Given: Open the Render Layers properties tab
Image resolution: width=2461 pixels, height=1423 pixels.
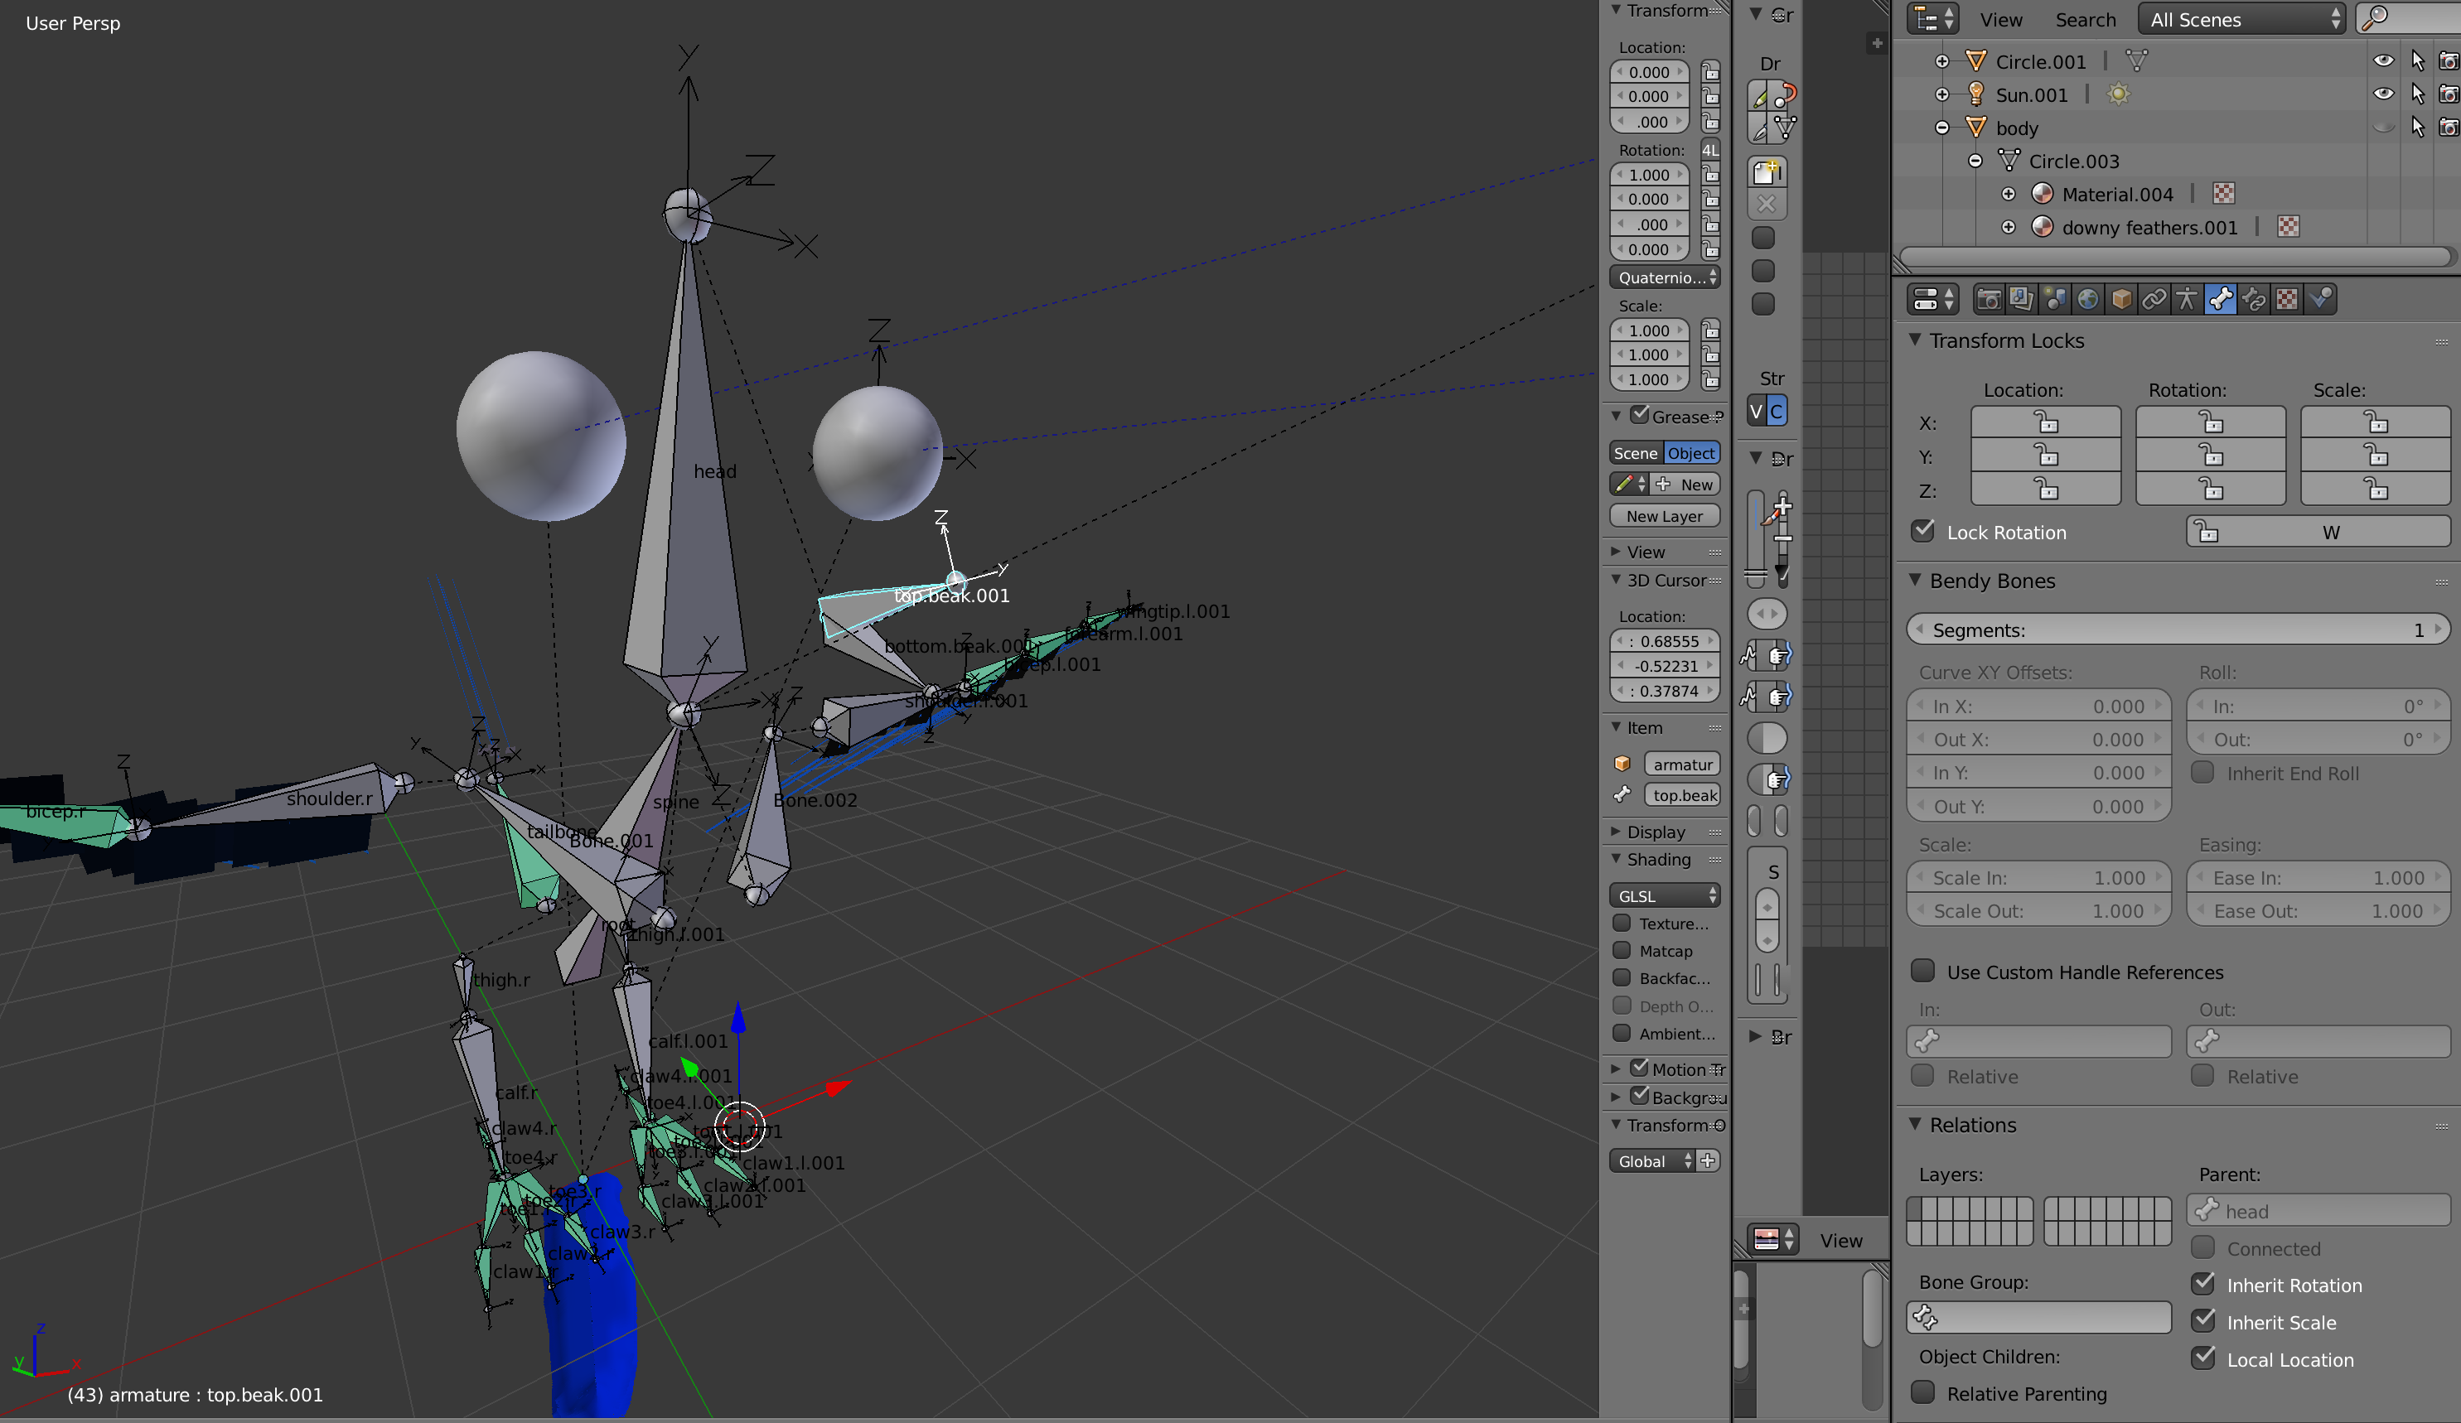Looking at the screenshot, I should point(2022,300).
